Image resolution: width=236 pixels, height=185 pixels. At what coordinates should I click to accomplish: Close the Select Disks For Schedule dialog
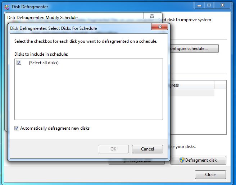[x=159, y=27]
